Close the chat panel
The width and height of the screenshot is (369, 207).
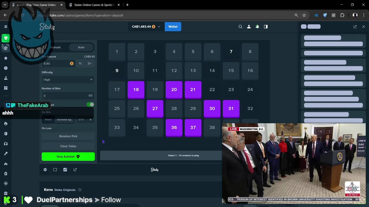pyautogui.click(x=364, y=26)
